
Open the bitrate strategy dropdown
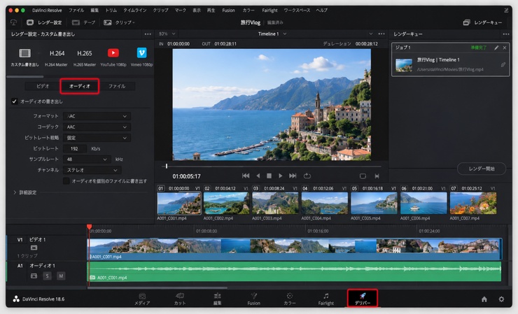click(97, 138)
